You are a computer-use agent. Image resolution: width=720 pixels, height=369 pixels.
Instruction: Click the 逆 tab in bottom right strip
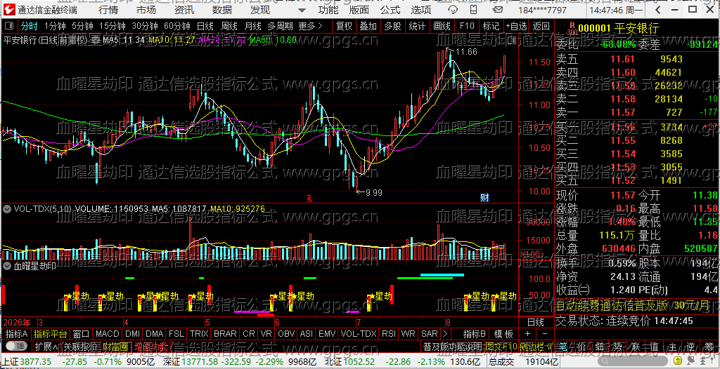(x=690, y=347)
